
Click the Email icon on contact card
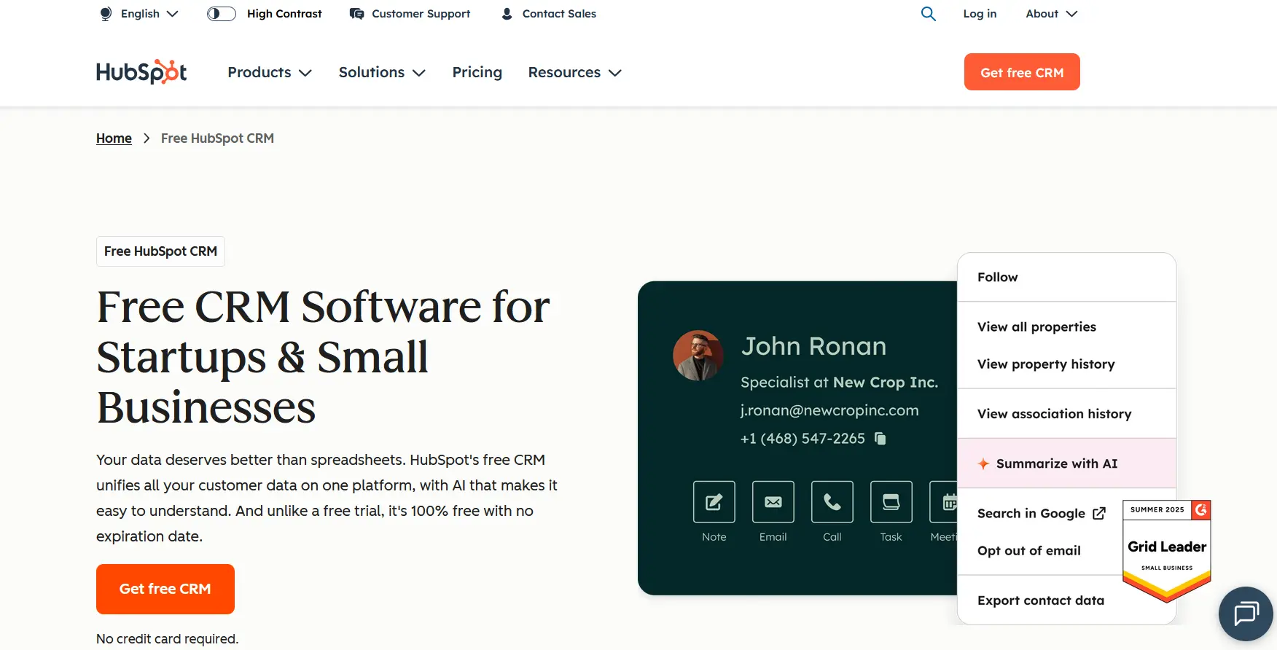point(773,501)
